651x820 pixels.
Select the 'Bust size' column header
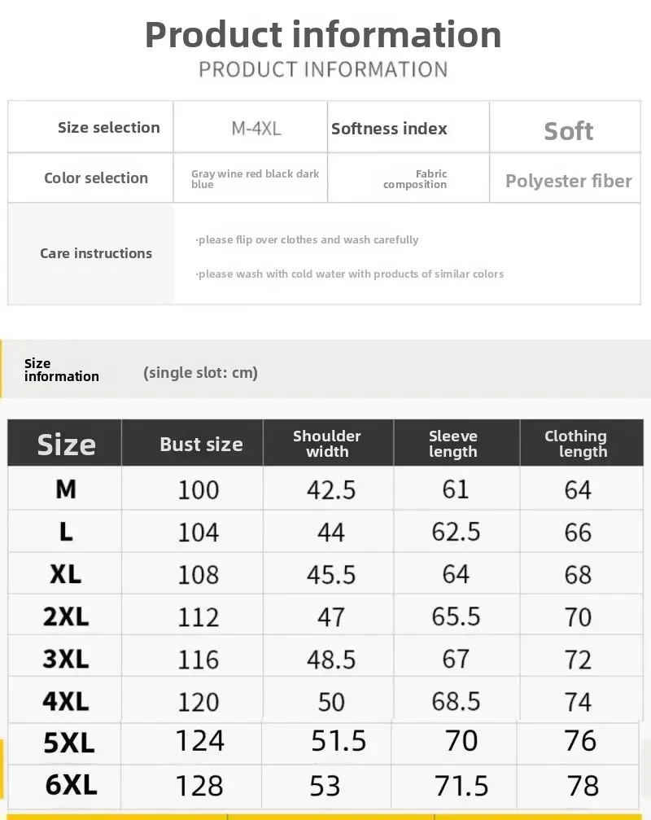coord(201,445)
